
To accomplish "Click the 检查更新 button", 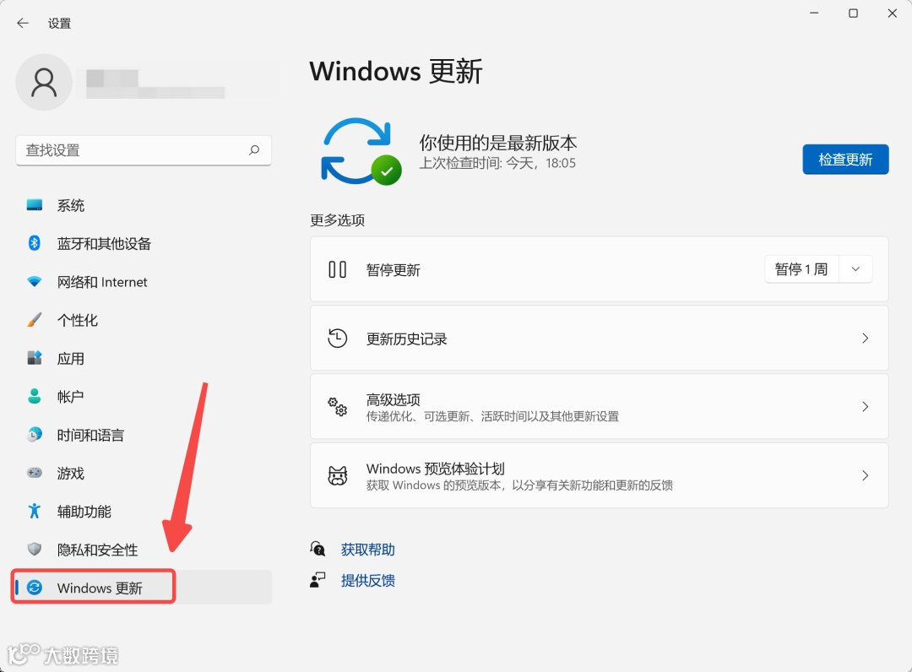I will 845,160.
